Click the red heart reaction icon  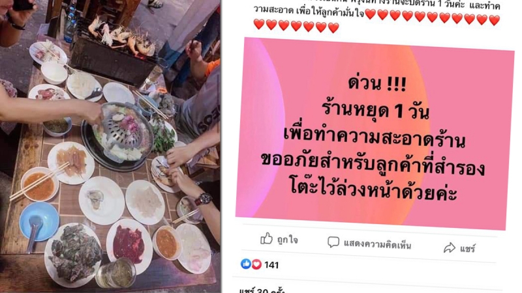click(x=256, y=264)
